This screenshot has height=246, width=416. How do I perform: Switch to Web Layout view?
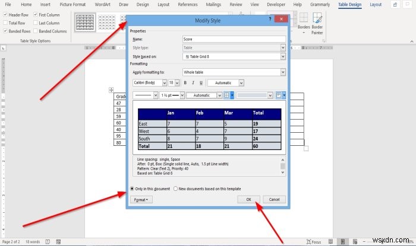pos(355,241)
